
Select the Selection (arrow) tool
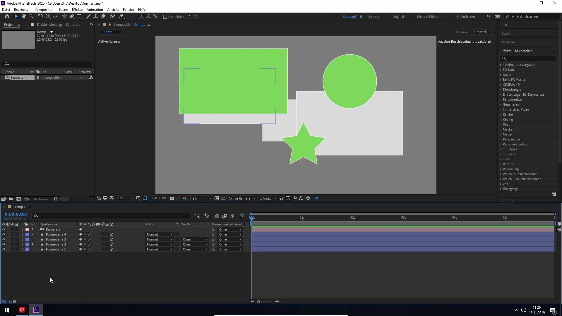click(x=16, y=16)
